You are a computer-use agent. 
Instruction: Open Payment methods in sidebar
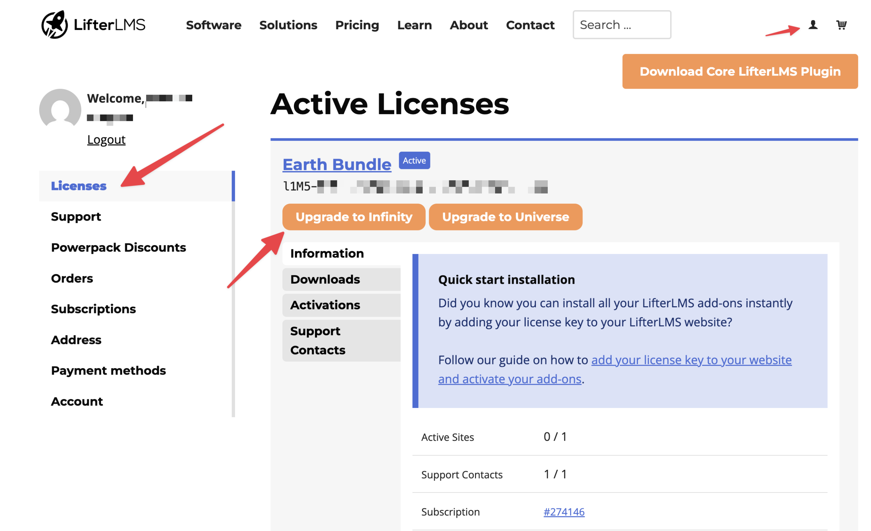point(108,370)
